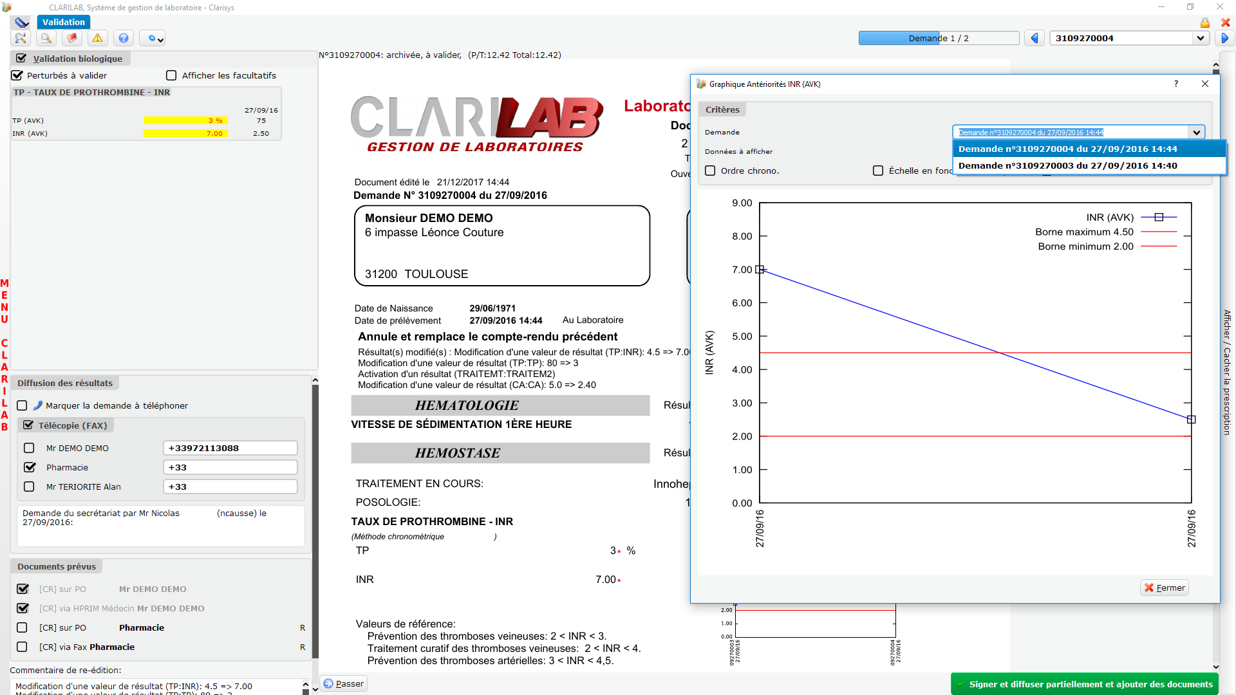Click the Documents prévus header
1236x695 pixels.
click(x=57, y=566)
